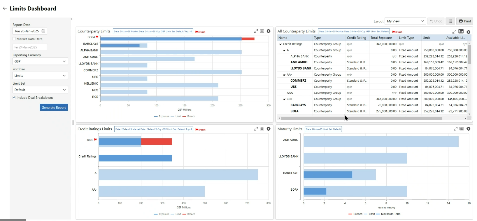
Task: Open Credit Ratings Limits settings gear
Action: [x=269, y=129]
